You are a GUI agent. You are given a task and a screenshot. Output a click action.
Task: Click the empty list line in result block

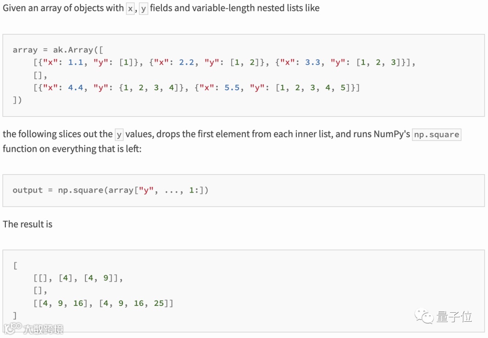[x=40, y=291]
